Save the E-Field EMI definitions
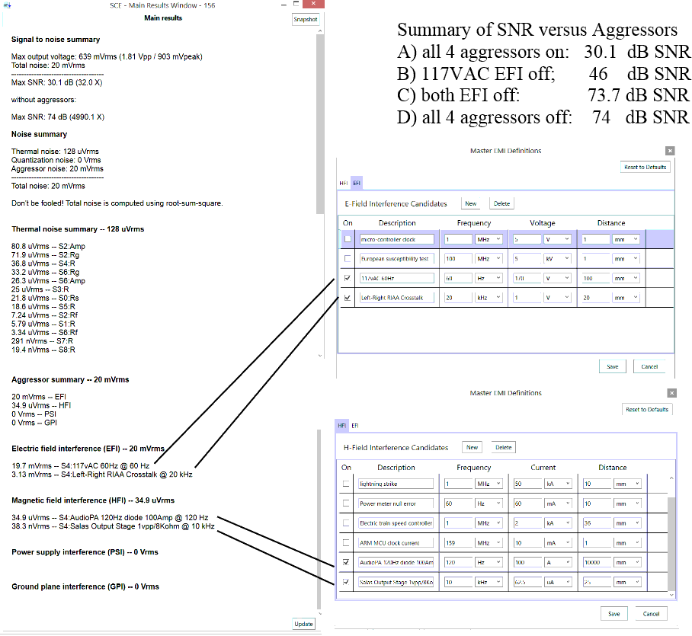The image size is (692, 636). 613,366
